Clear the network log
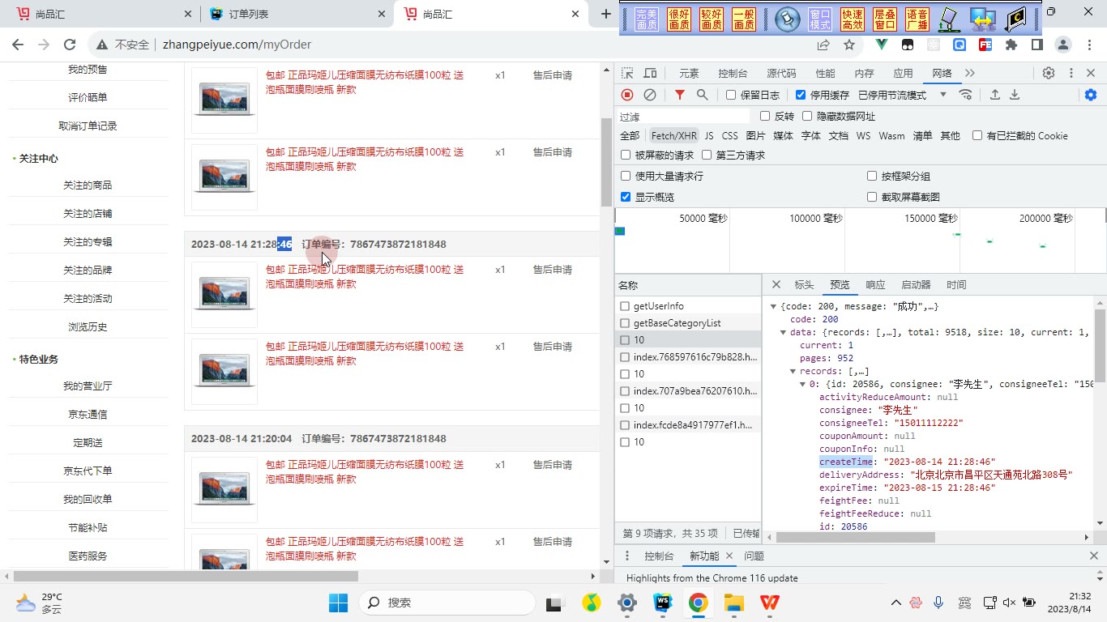The width and height of the screenshot is (1107, 622). [650, 95]
